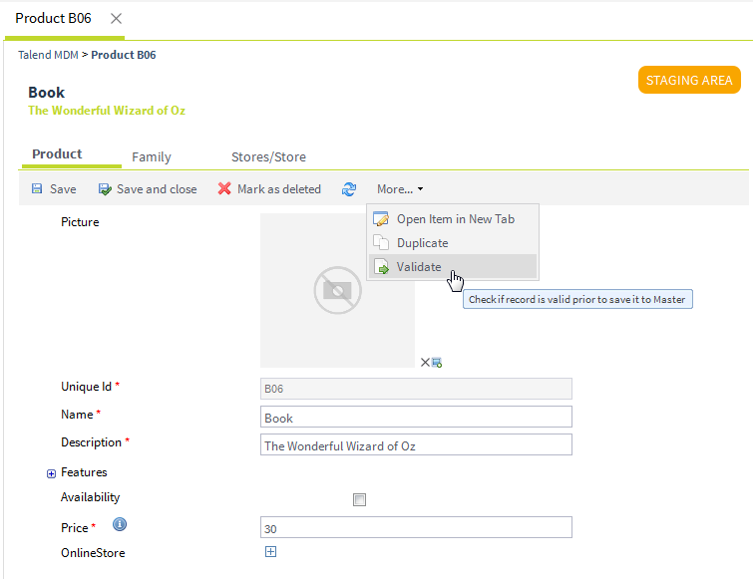
Task: Remove the picture with the X icon
Action: click(425, 362)
